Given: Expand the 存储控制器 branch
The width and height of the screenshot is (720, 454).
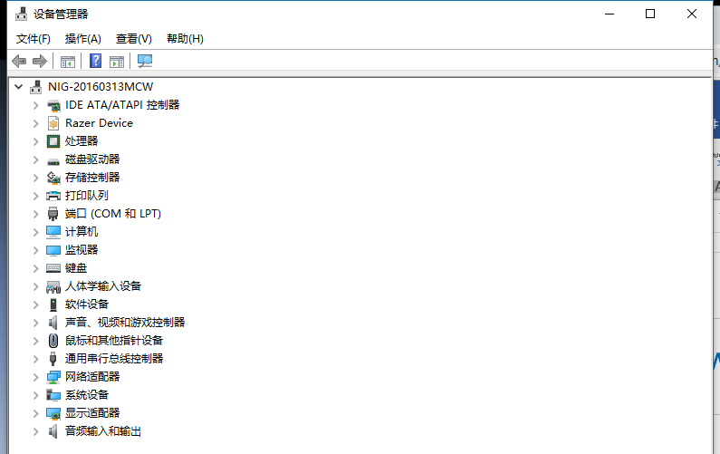Looking at the screenshot, I should point(36,178).
